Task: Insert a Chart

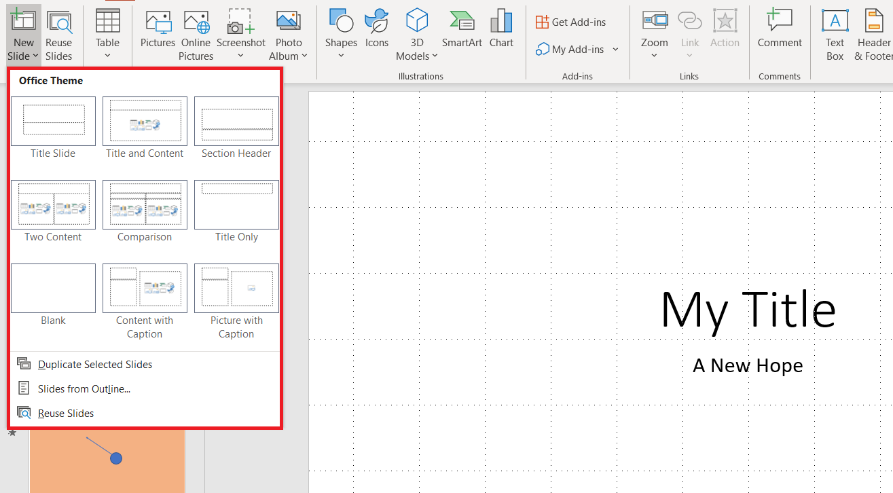Action: 501,31
